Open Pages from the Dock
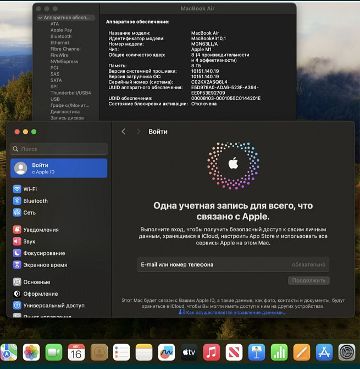Image resolution: width=360 pixels, height=369 pixels. (302, 352)
